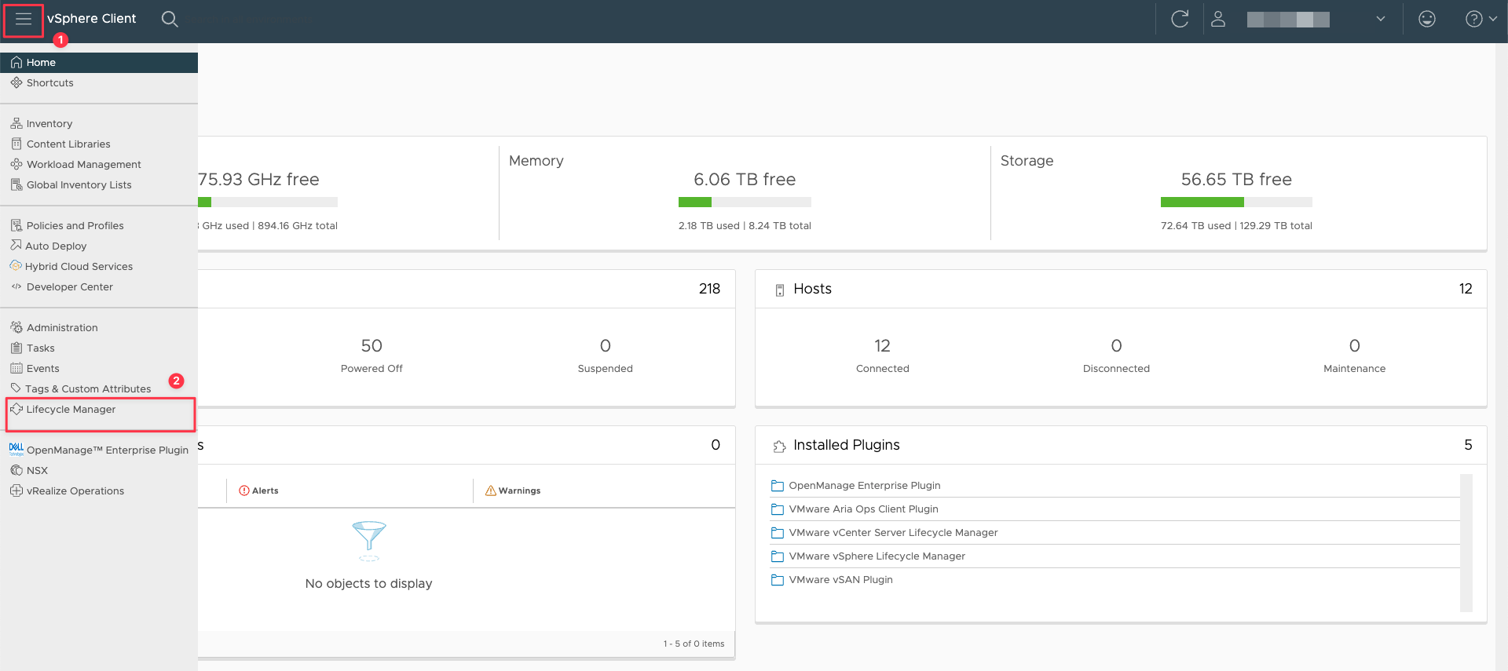The width and height of the screenshot is (1508, 671).
Task: Click the Tasks clipboard icon
Action: coord(16,348)
